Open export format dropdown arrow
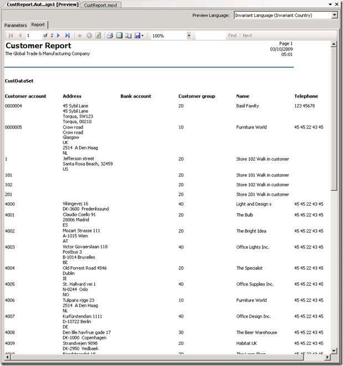Viewport: 343px width, 366px height. (x=142, y=35)
